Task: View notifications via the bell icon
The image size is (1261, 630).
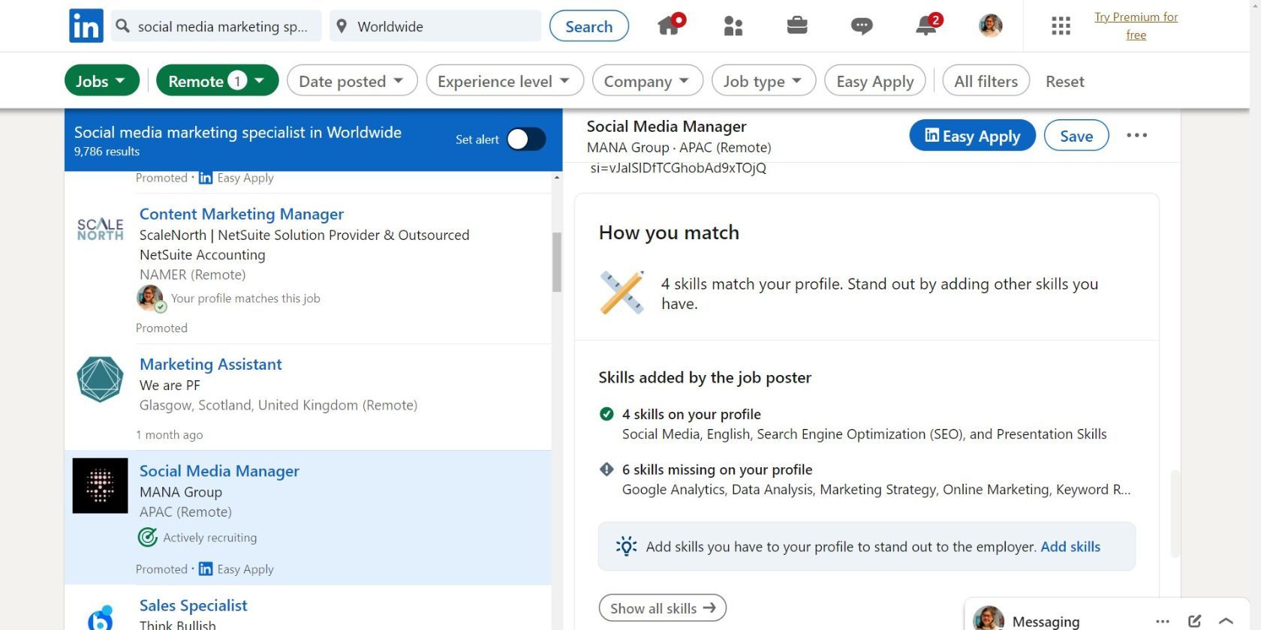Action: pyautogui.click(x=925, y=26)
